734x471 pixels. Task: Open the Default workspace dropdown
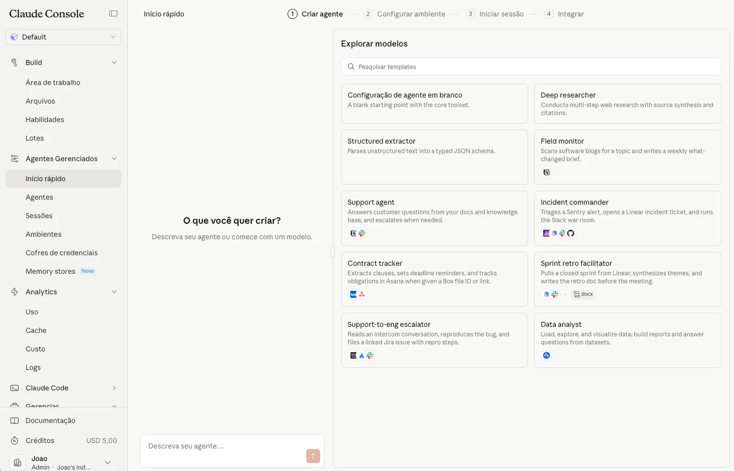tap(63, 37)
